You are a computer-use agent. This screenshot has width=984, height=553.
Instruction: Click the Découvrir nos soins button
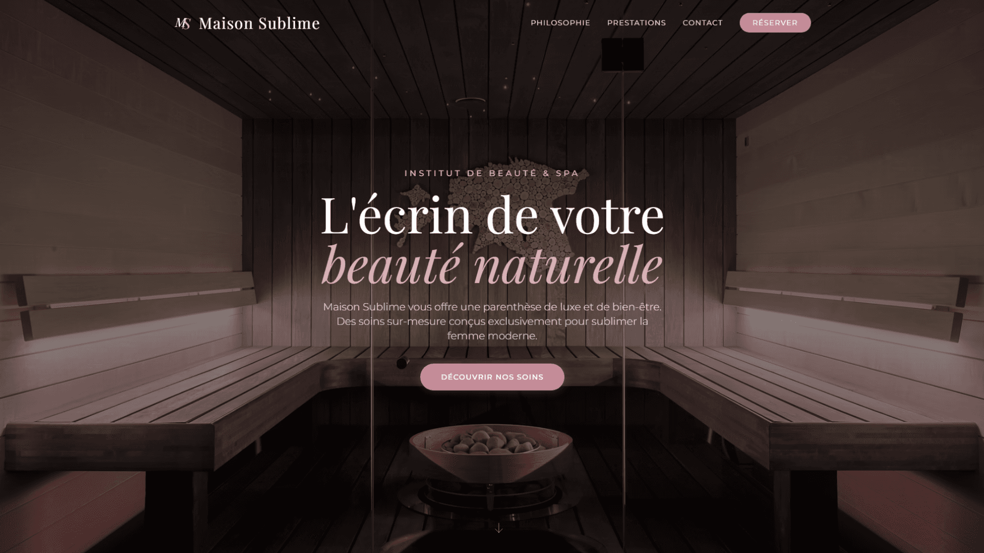pos(492,377)
